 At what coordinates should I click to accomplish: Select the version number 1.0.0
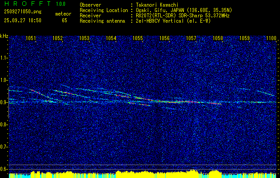[61, 4]
